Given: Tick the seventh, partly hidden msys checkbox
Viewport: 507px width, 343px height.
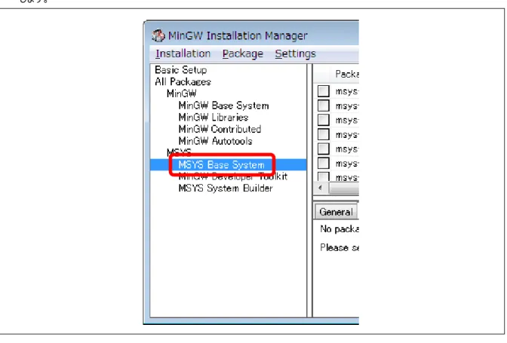Looking at the screenshot, I should (324, 176).
